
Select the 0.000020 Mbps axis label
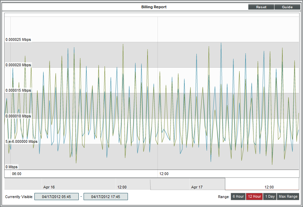(18, 65)
